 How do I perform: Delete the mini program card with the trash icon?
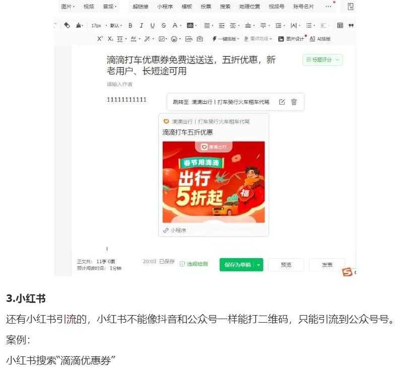(294, 102)
